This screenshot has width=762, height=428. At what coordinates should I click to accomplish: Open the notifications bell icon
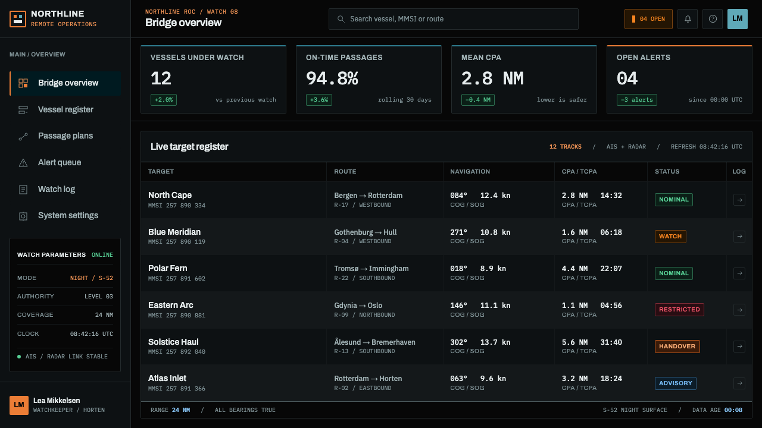coord(688,19)
